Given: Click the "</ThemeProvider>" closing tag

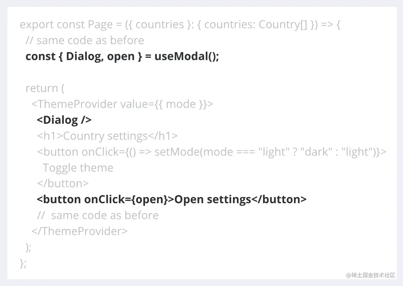Looking at the screenshot, I should point(79,231).
